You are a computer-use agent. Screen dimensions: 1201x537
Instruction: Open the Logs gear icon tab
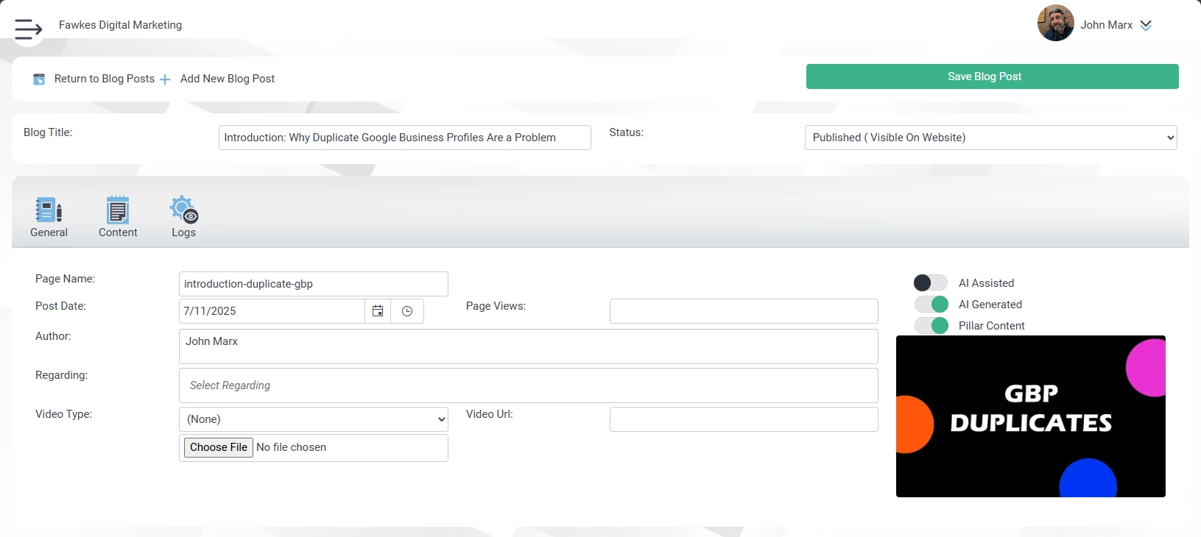click(183, 210)
